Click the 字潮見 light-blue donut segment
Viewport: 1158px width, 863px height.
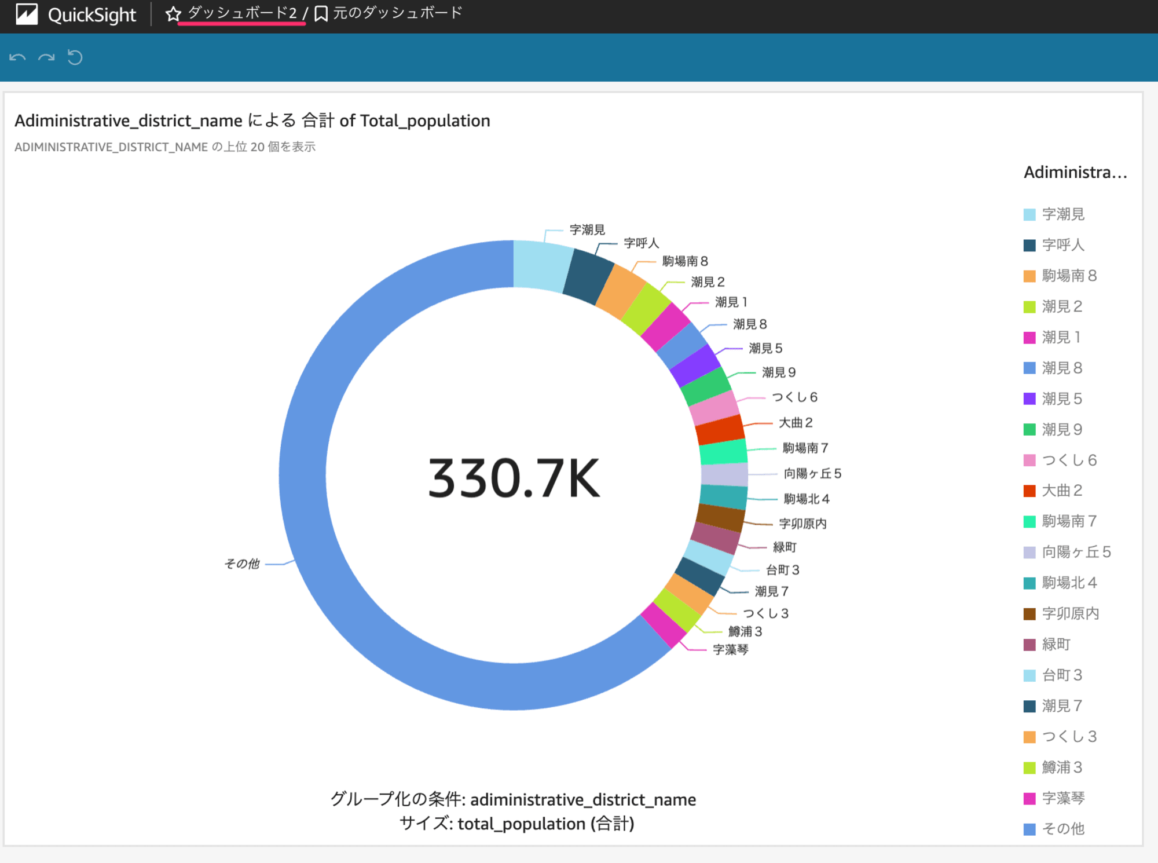(x=541, y=266)
